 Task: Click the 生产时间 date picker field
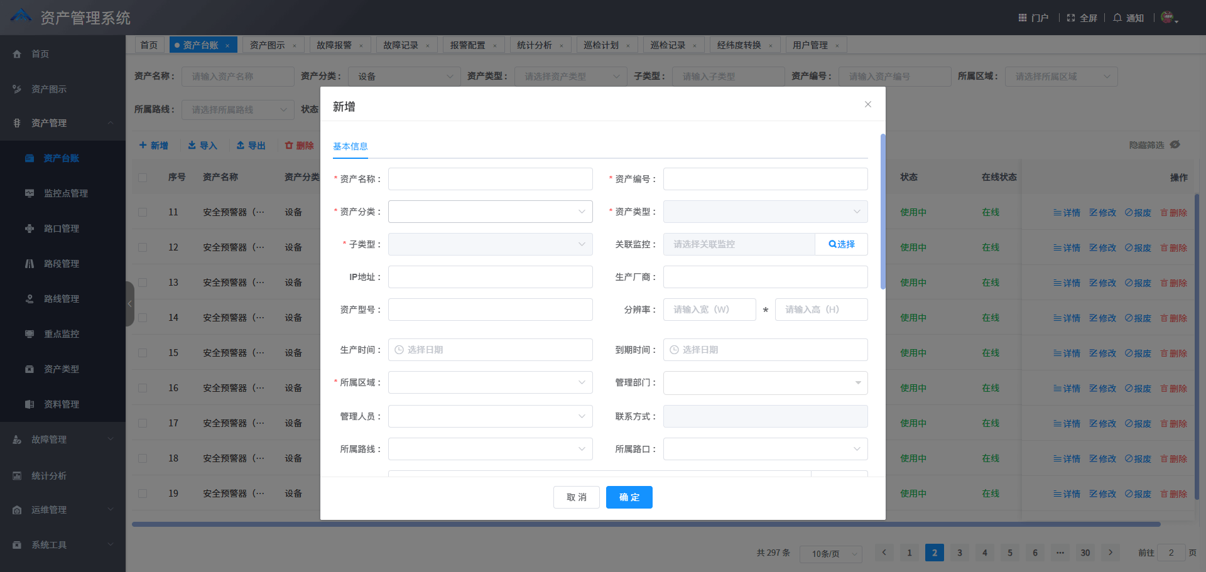tap(490, 350)
